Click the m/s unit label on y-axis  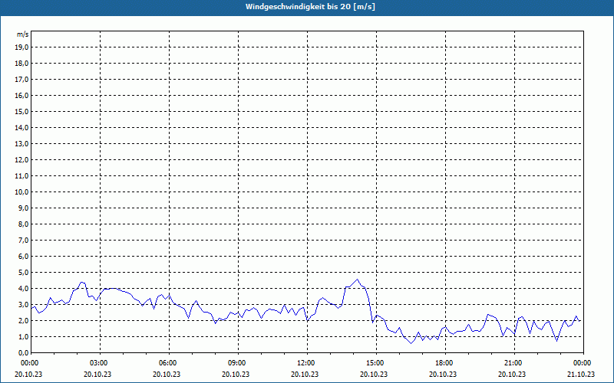[x=23, y=34]
